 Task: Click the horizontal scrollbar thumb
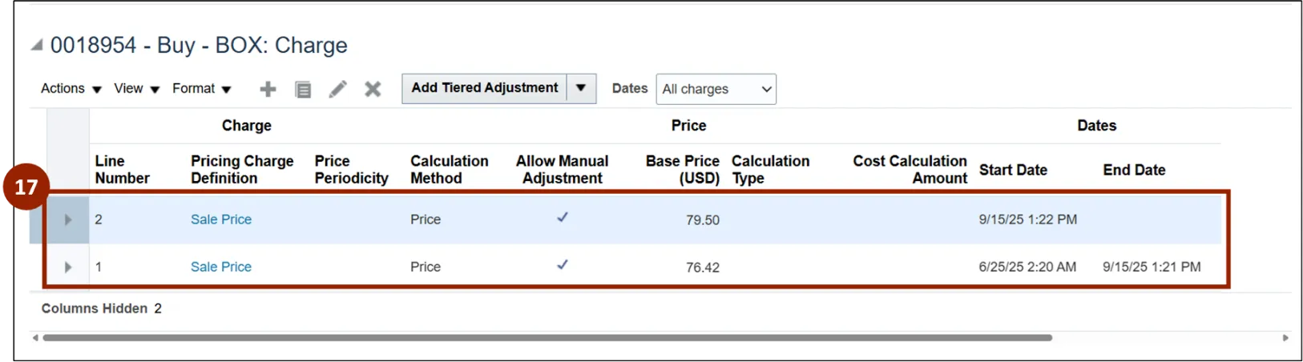pos(547,338)
